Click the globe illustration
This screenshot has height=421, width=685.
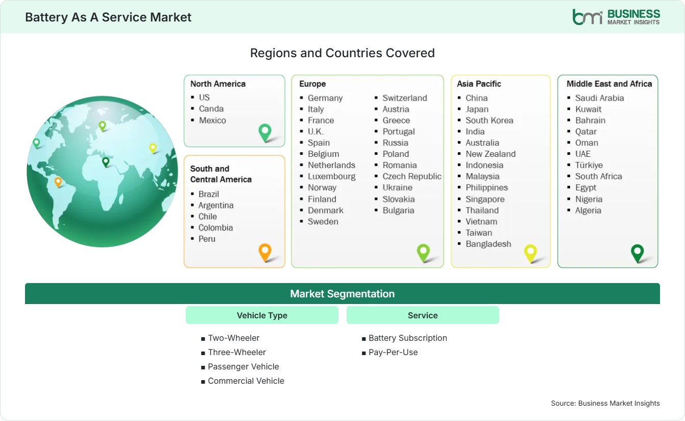(x=102, y=172)
